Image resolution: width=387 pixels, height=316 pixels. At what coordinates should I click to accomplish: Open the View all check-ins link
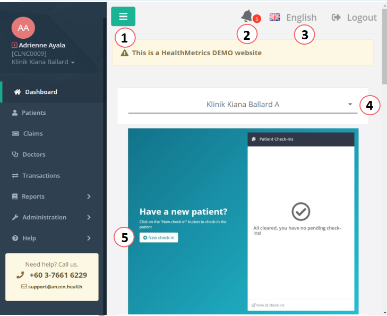(x=270, y=305)
